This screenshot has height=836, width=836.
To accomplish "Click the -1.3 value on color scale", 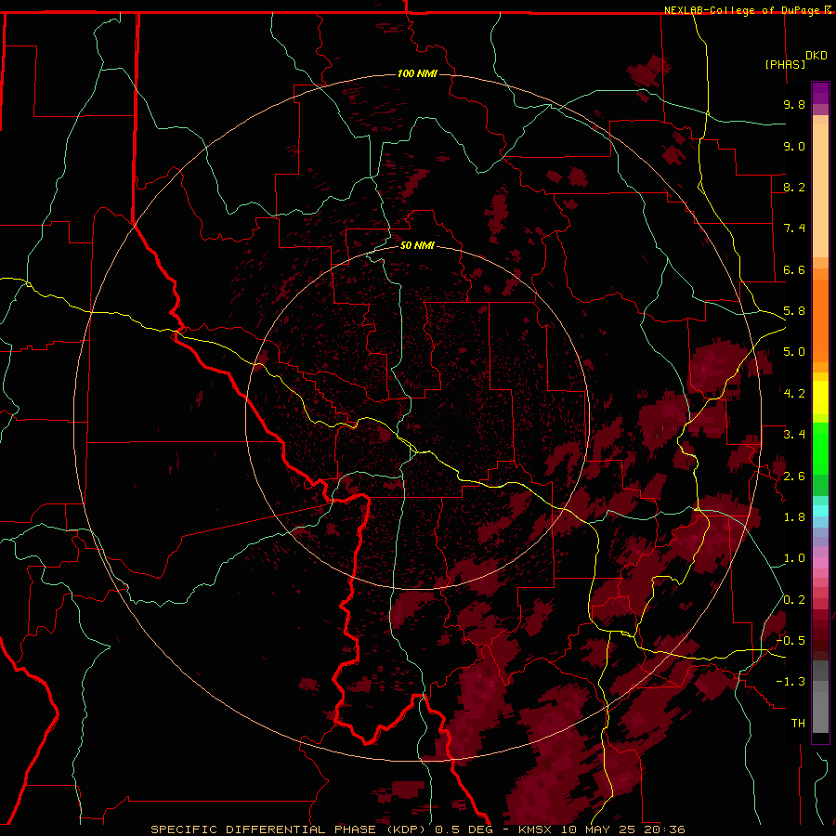I will tap(790, 682).
